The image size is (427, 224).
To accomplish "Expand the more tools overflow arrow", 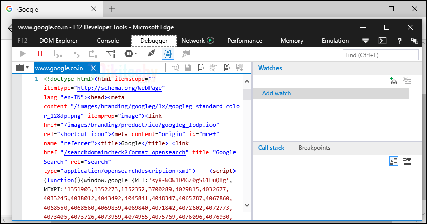I will point(366,41).
